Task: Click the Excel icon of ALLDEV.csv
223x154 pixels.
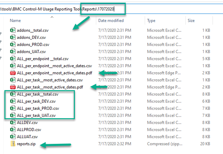Action: coord(13,122)
